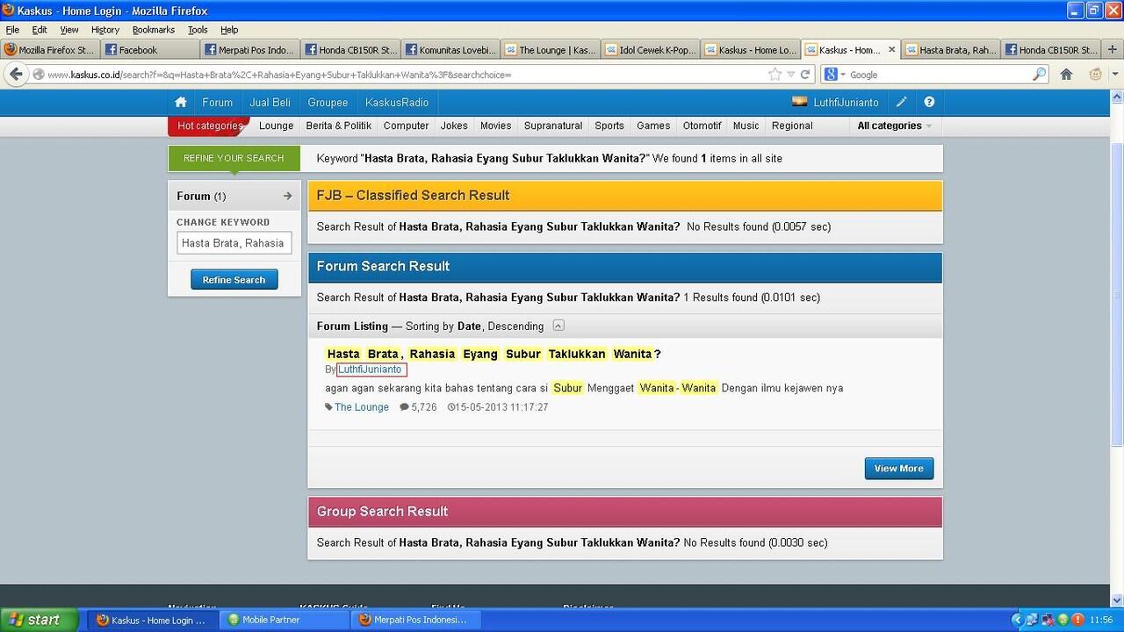Click the View More button
This screenshot has width=1124, height=632.
pyautogui.click(x=898, y=469)
